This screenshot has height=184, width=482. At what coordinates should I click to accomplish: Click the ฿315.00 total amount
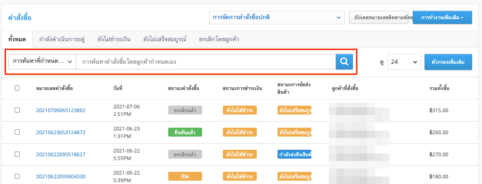(x=439, y=110)
